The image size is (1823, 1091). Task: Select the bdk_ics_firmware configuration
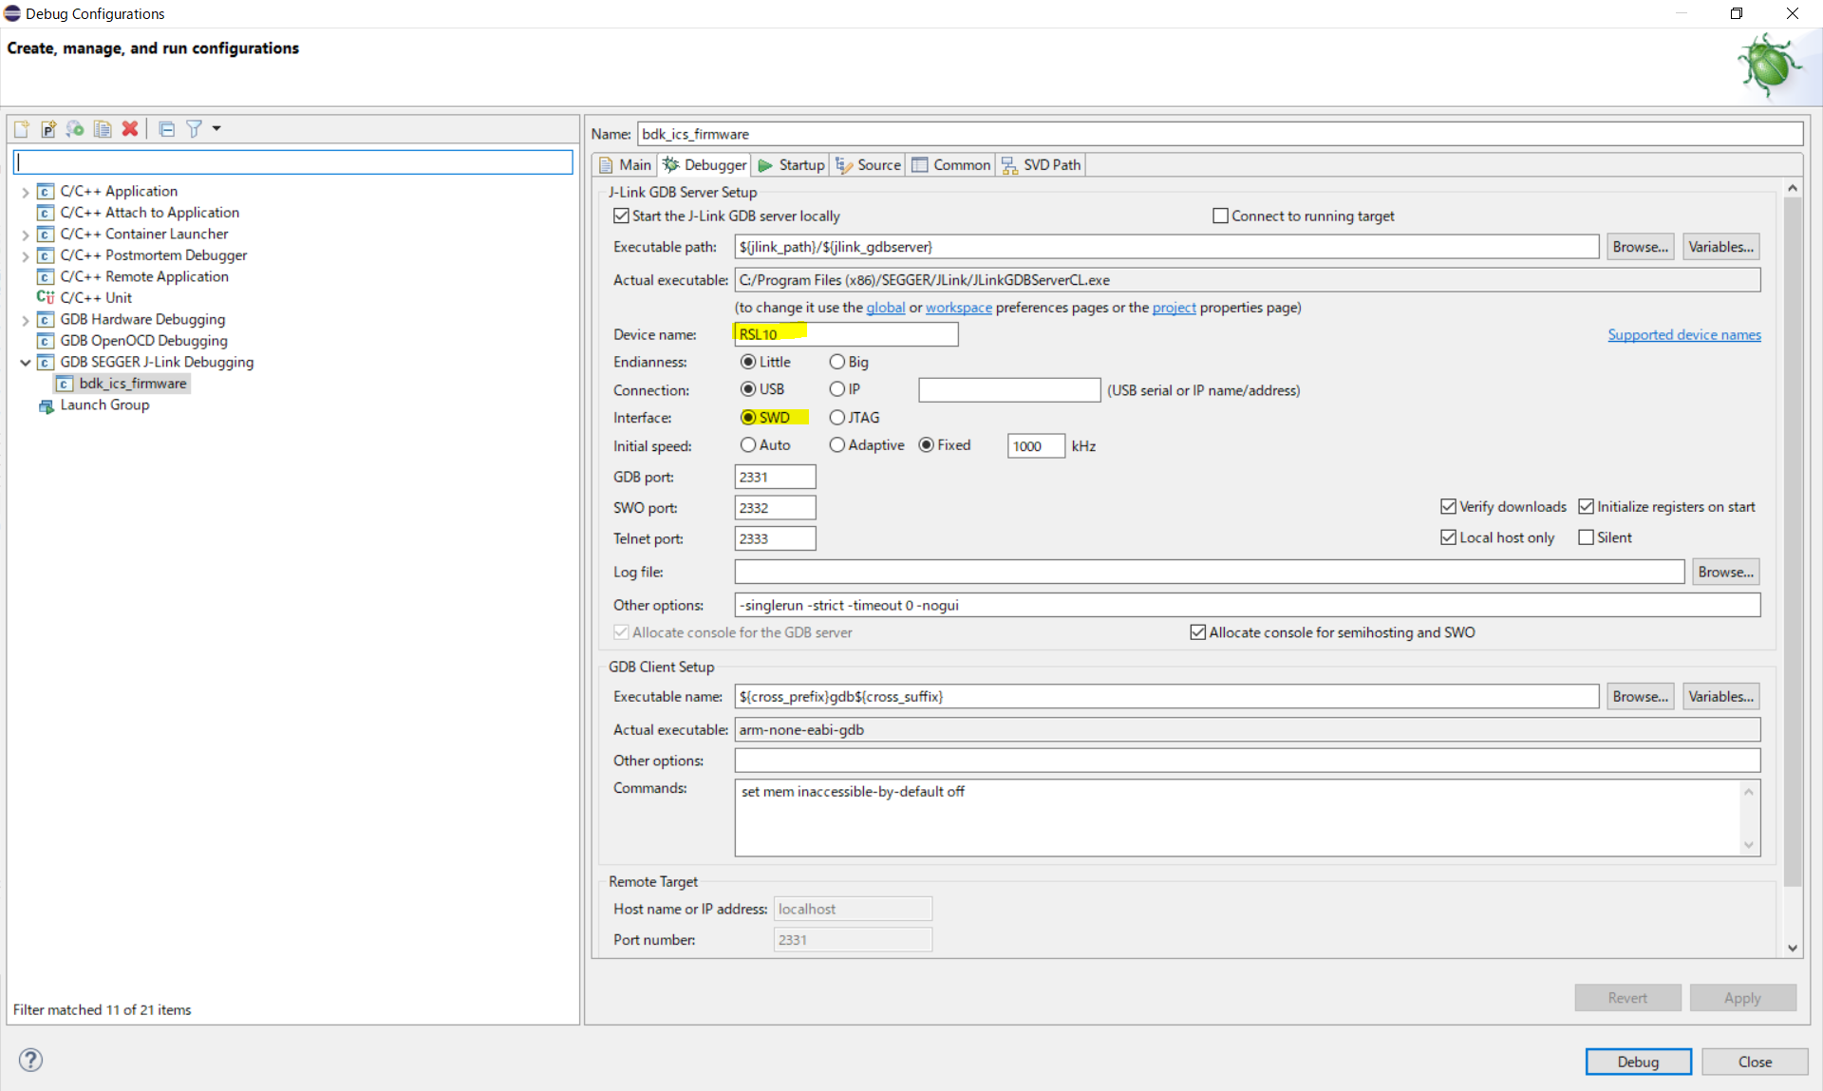point(132,384)
